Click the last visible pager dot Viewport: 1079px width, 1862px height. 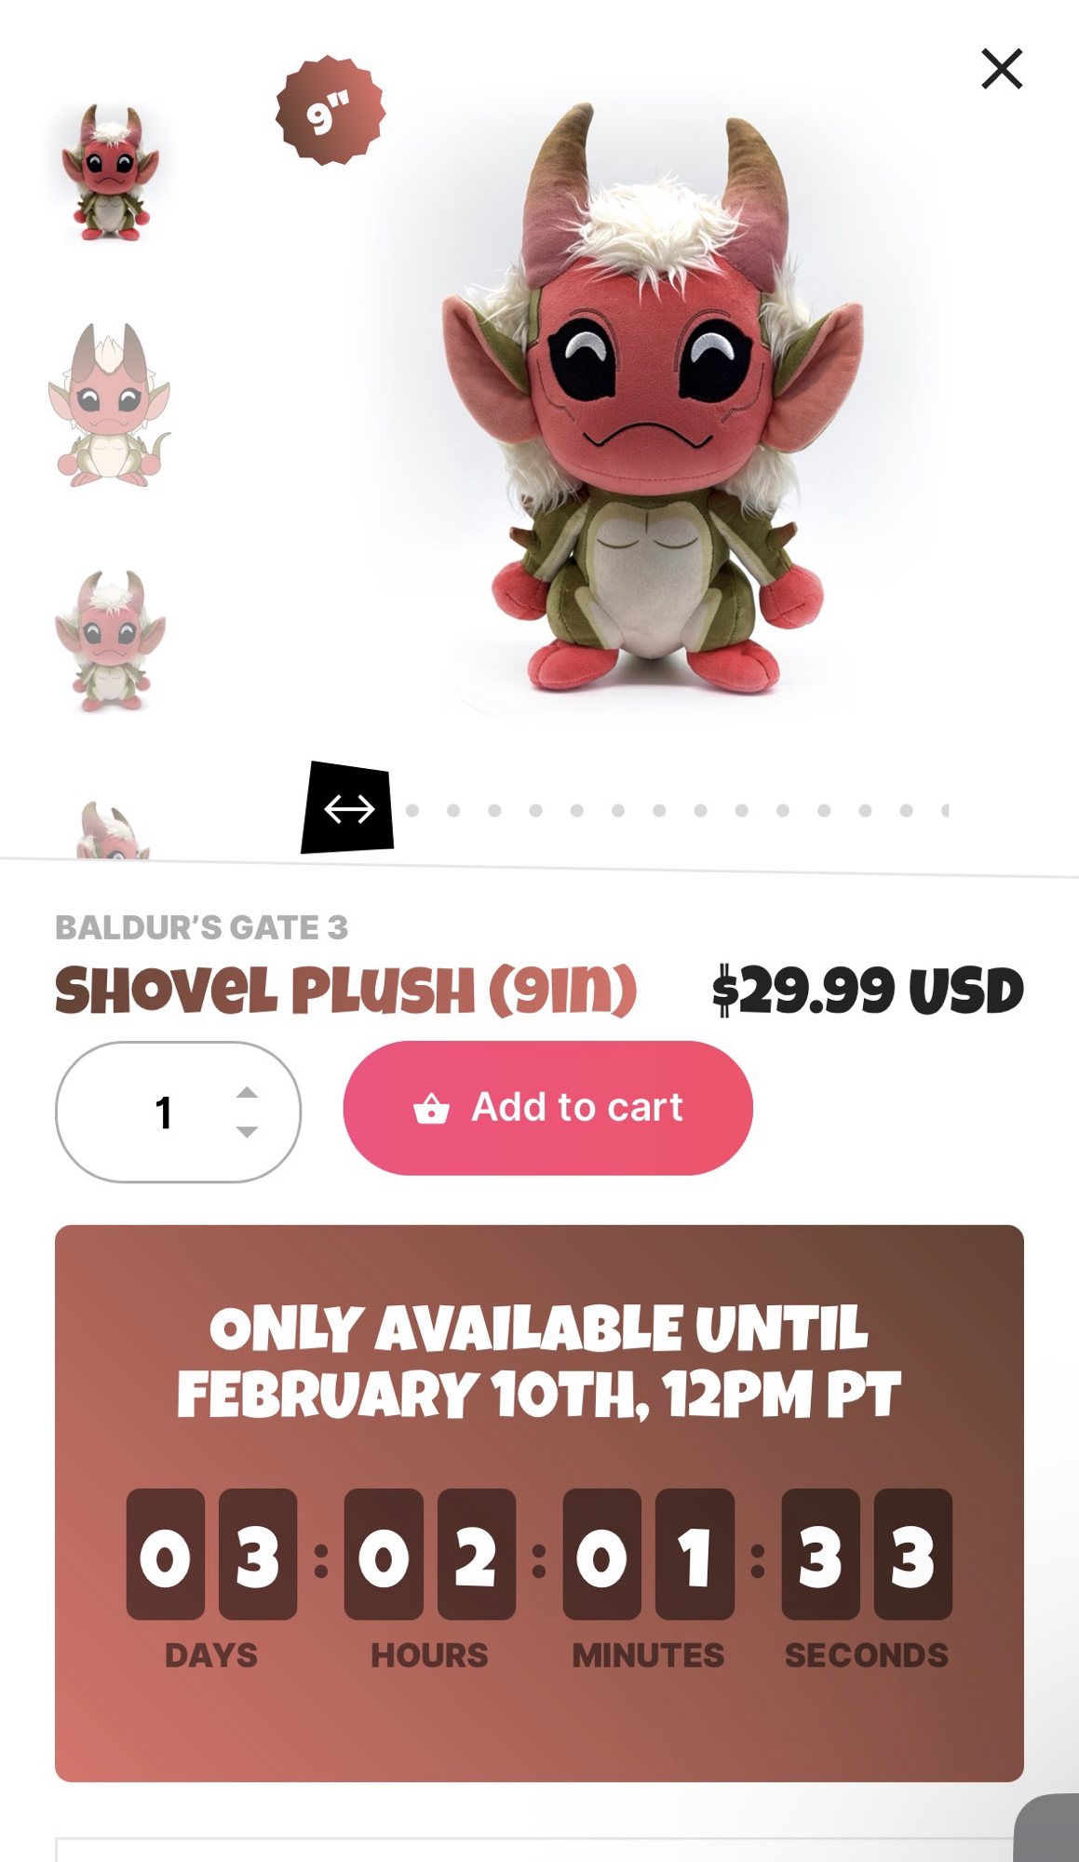coord(945,810)
